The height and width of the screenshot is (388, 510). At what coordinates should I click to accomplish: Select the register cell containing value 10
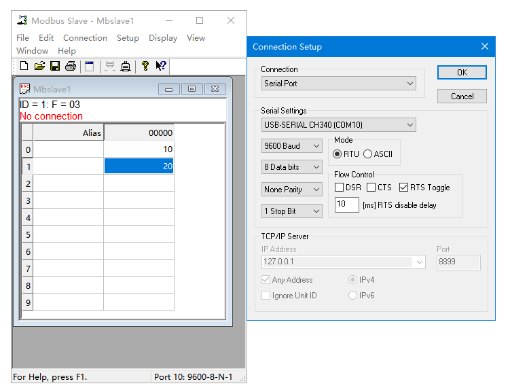pos(139,149)
